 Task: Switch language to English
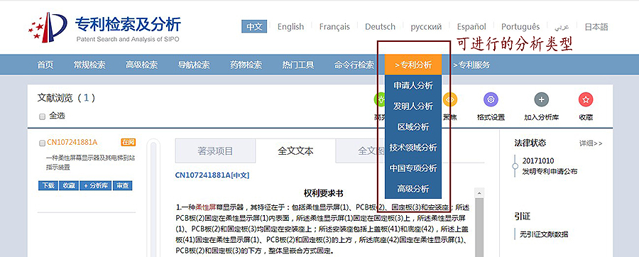click(x=290, y=27)
